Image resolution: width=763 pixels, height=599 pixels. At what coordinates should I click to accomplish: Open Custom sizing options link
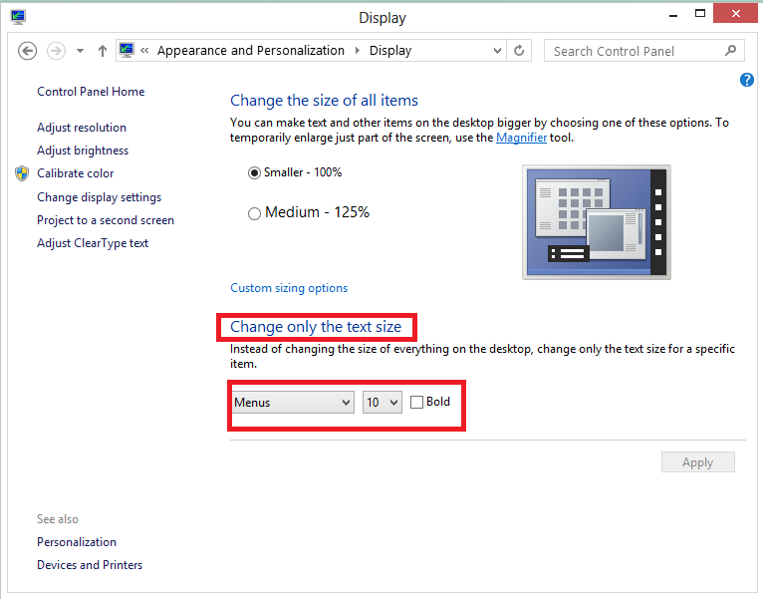pyautogui.click(x=289, y=288)
